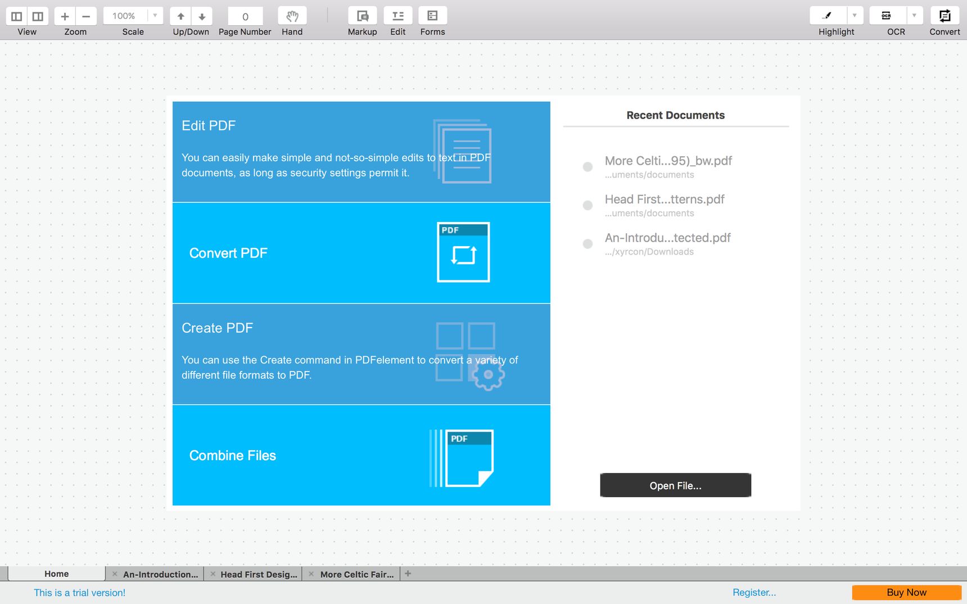Click the bullet beside Head First...tterns.pdf
This screenshot has height=604, width=967.
(x=588, y=205)
